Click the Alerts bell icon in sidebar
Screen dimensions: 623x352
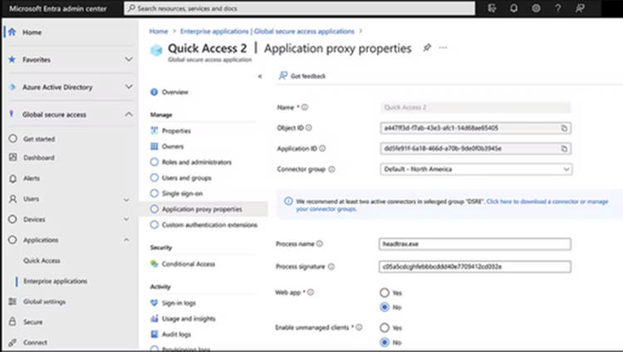(12, 178)
